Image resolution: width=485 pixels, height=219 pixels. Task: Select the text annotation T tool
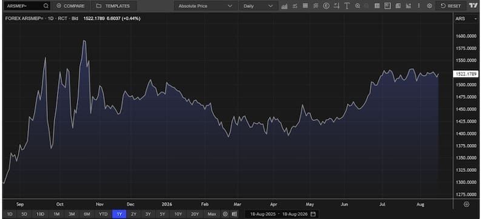347,6
